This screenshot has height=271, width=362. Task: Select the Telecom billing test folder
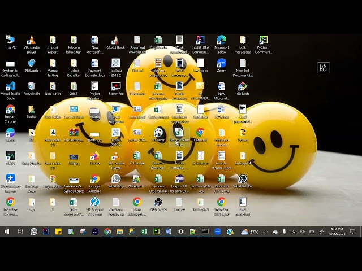click(x=74, y=45)
